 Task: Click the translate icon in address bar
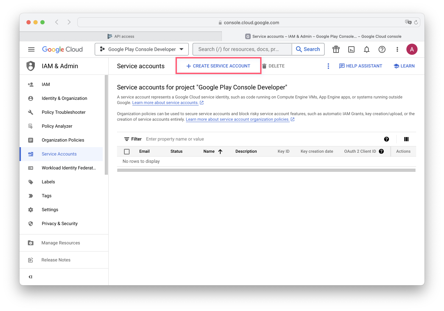[x=408, y=22]
